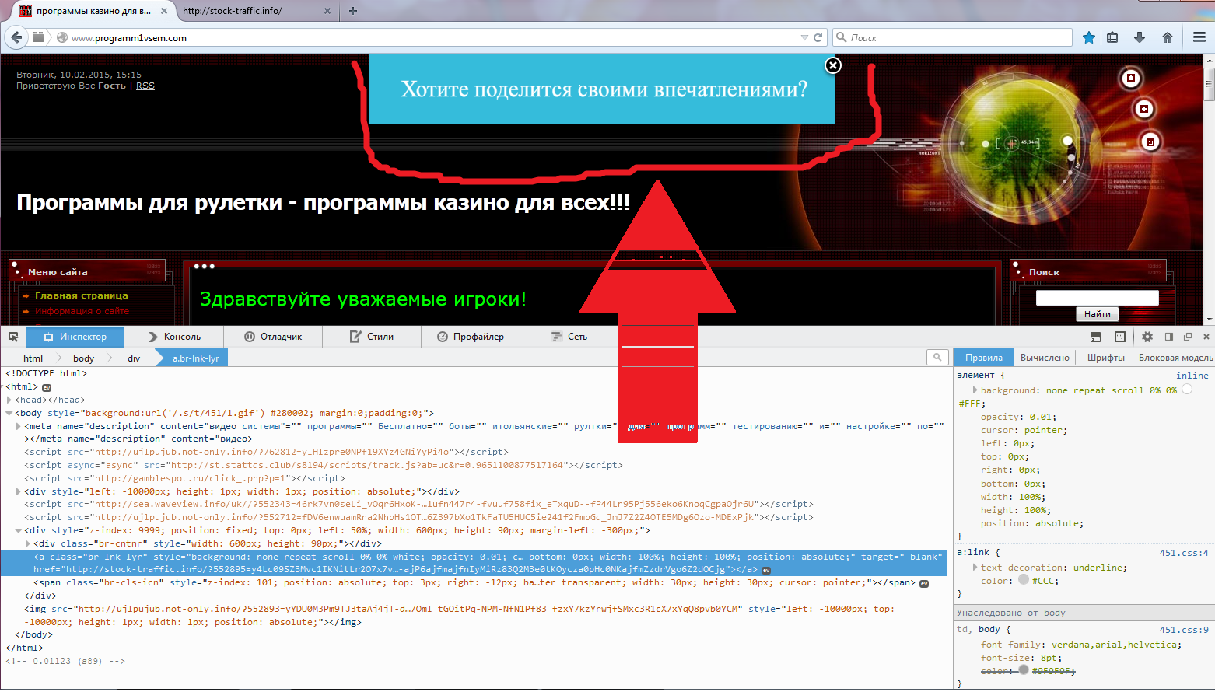Open the #FFF background color swatch
Viewport: 1215px width, 692px height.
click(x=1187, y=390)
